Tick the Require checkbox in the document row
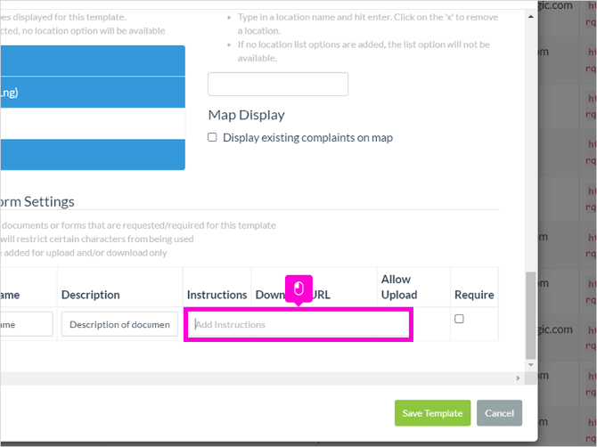The width and height of the screenshot is (597, 447). [x=459, y=319]
